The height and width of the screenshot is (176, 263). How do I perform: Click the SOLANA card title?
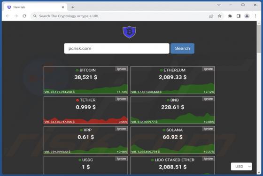point(174,130)
